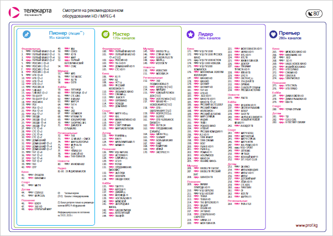This screenshot has width=333, height=236.
Task: Select channel 248 VIJU+ SPORT
Action: pyautogui.click(x=241, y=148)
